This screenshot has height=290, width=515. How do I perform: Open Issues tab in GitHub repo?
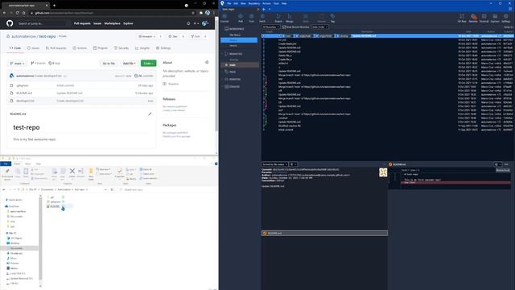pyautogui.click(x=33, y=48)
